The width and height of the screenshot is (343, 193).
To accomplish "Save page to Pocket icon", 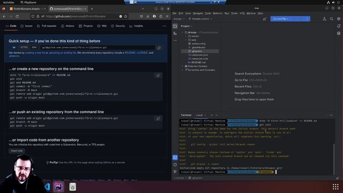I will (141, 17).
